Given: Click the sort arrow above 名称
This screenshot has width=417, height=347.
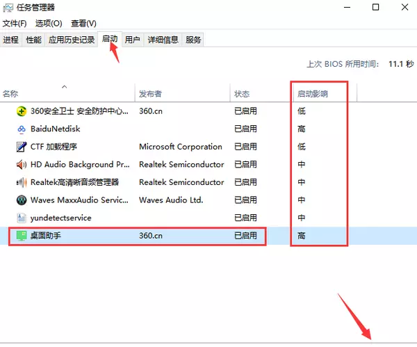Looking at the screenshot, I should 65,86.
